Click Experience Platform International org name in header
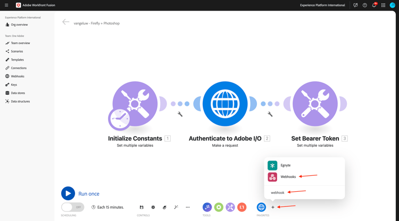This screenshot has width=399, height=221. click(x=322, y=5)
